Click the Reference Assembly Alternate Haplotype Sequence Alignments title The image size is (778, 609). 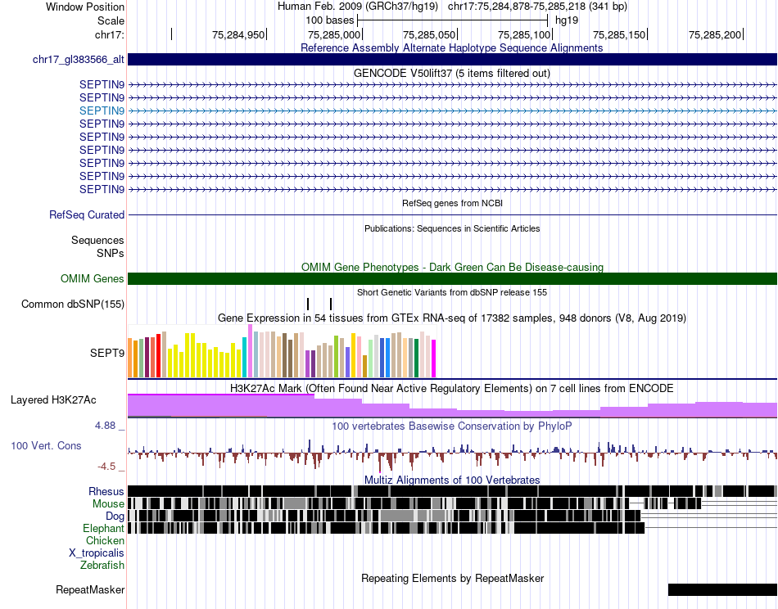pos(452,47)
